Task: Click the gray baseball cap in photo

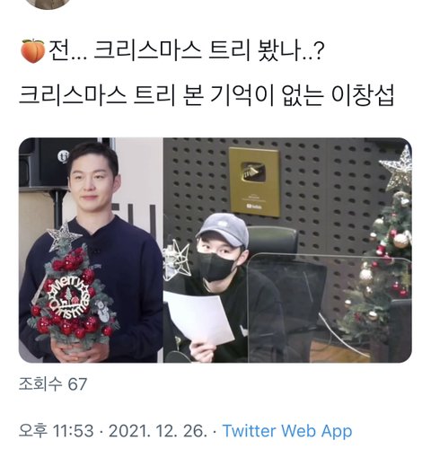Action: (x=223, y=229)
